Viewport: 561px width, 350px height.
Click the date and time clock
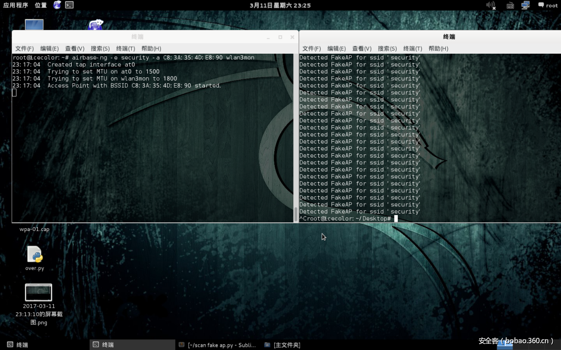tap(280, 5)
